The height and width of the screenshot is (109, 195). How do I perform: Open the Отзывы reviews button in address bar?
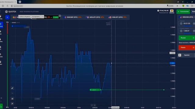click(170, 5)
